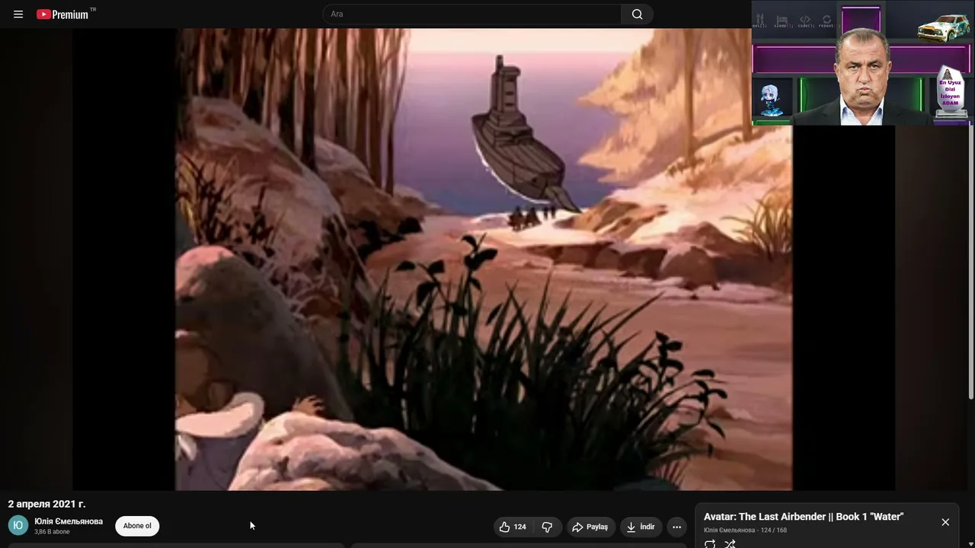Click the magnifying glass search button
This screenshot has width=975, height=548.
point(638,14)
